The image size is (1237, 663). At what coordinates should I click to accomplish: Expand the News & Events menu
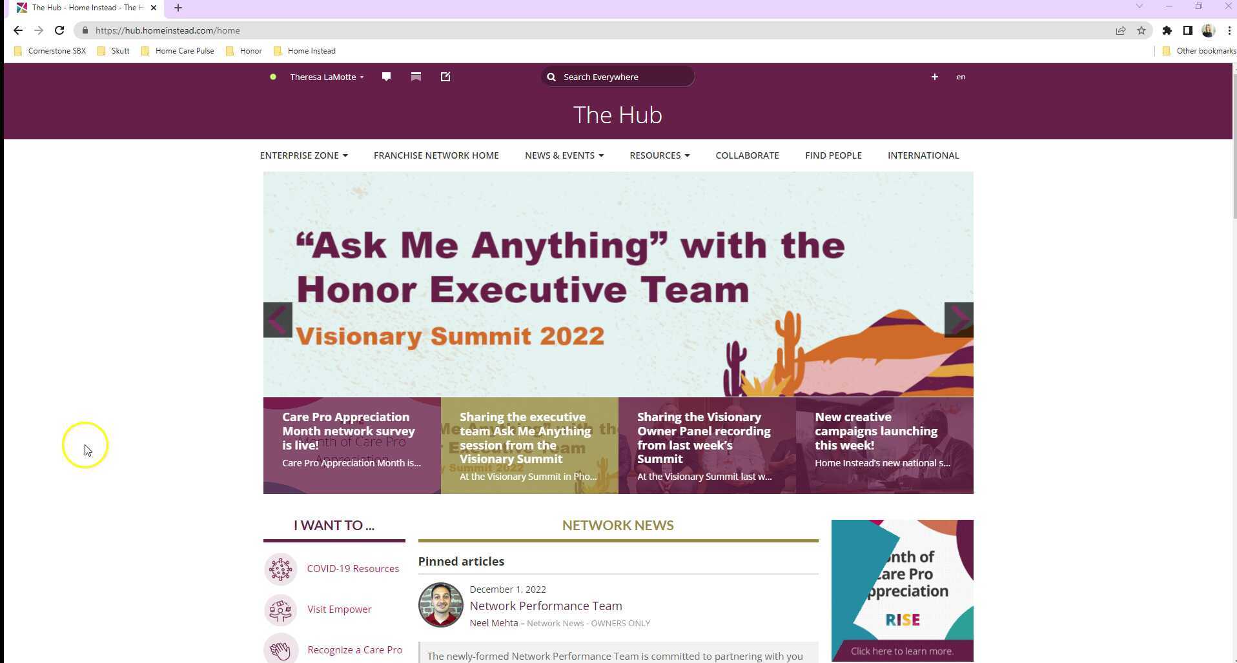click(564, 155)
